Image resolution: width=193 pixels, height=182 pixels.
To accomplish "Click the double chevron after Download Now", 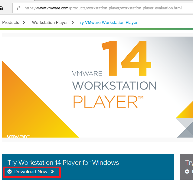I will (x=52, y=172).
